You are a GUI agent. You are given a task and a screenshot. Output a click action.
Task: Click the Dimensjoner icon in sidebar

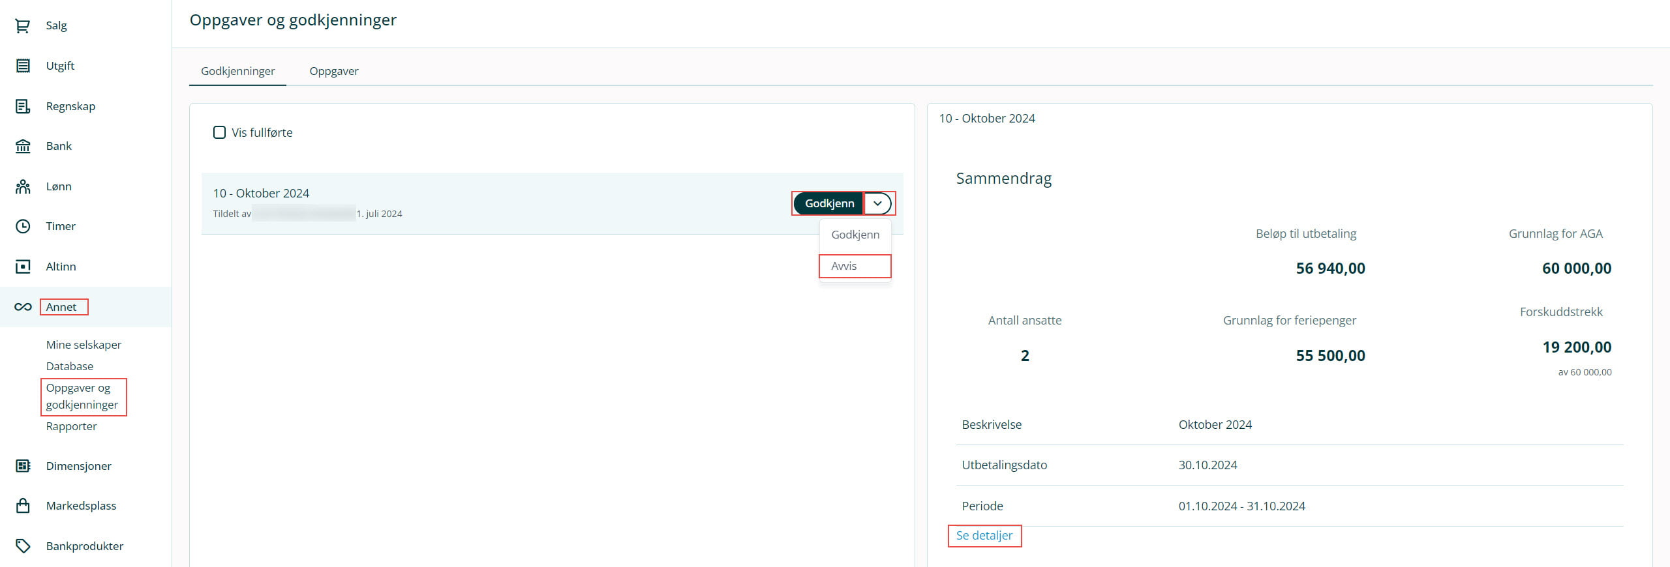[23, 466]
